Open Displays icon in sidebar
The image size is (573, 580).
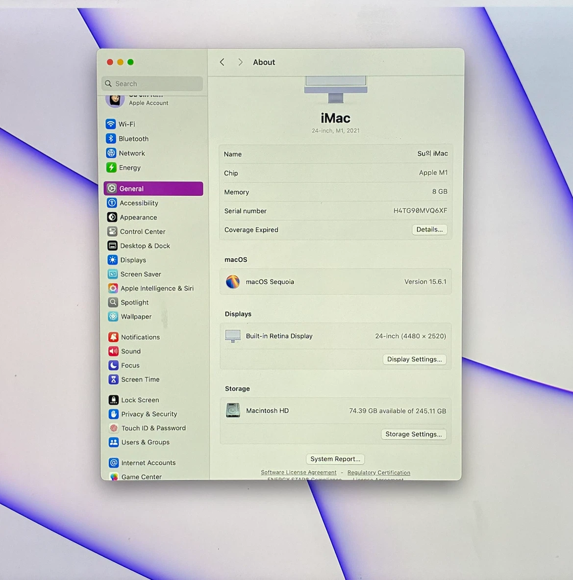113,260
